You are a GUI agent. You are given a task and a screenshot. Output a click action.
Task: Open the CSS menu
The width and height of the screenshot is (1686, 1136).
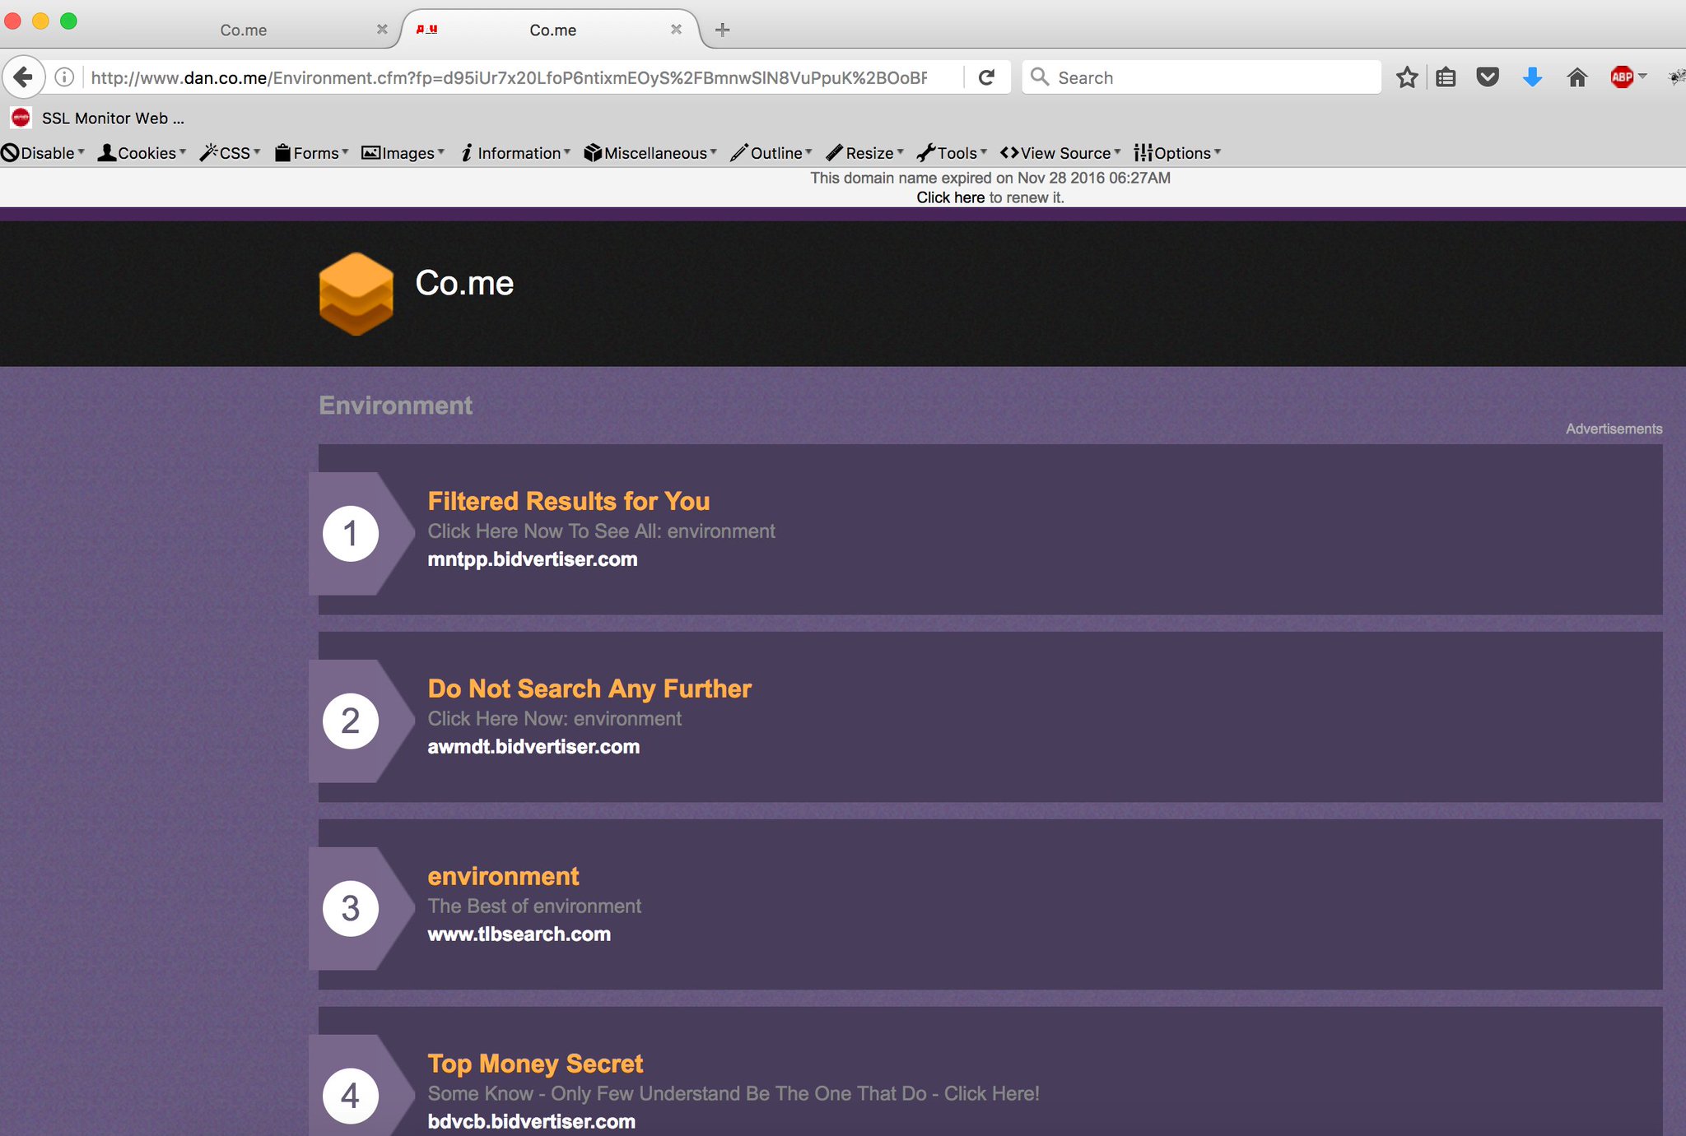point(230,153)
